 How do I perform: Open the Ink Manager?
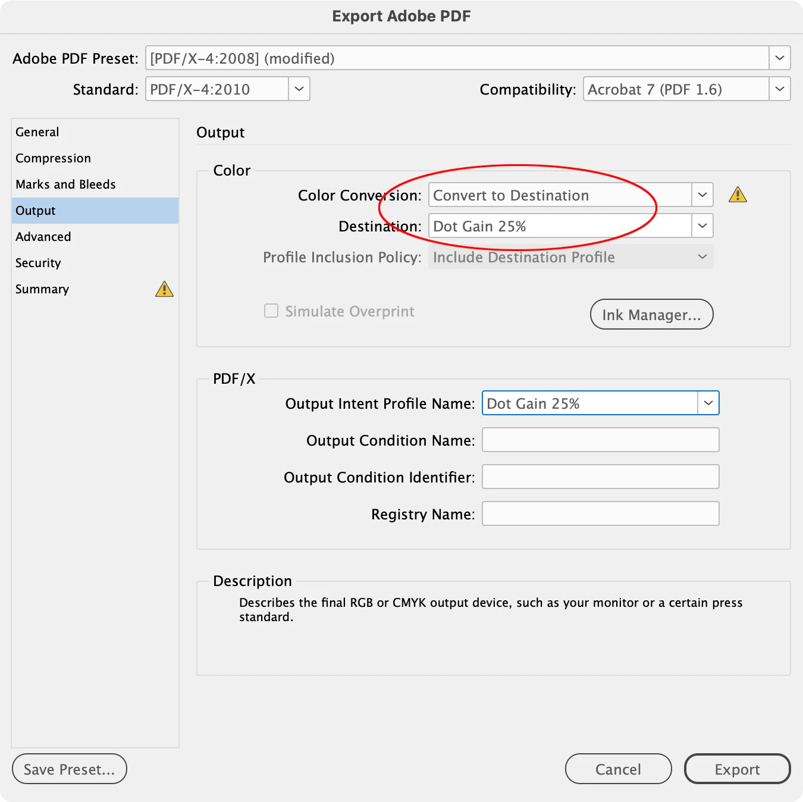click(652, 314)
